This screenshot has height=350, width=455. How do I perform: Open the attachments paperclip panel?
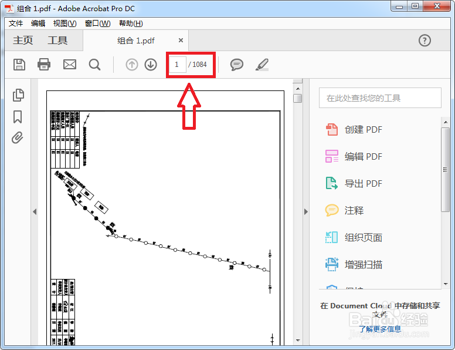[x=18, y=138]
